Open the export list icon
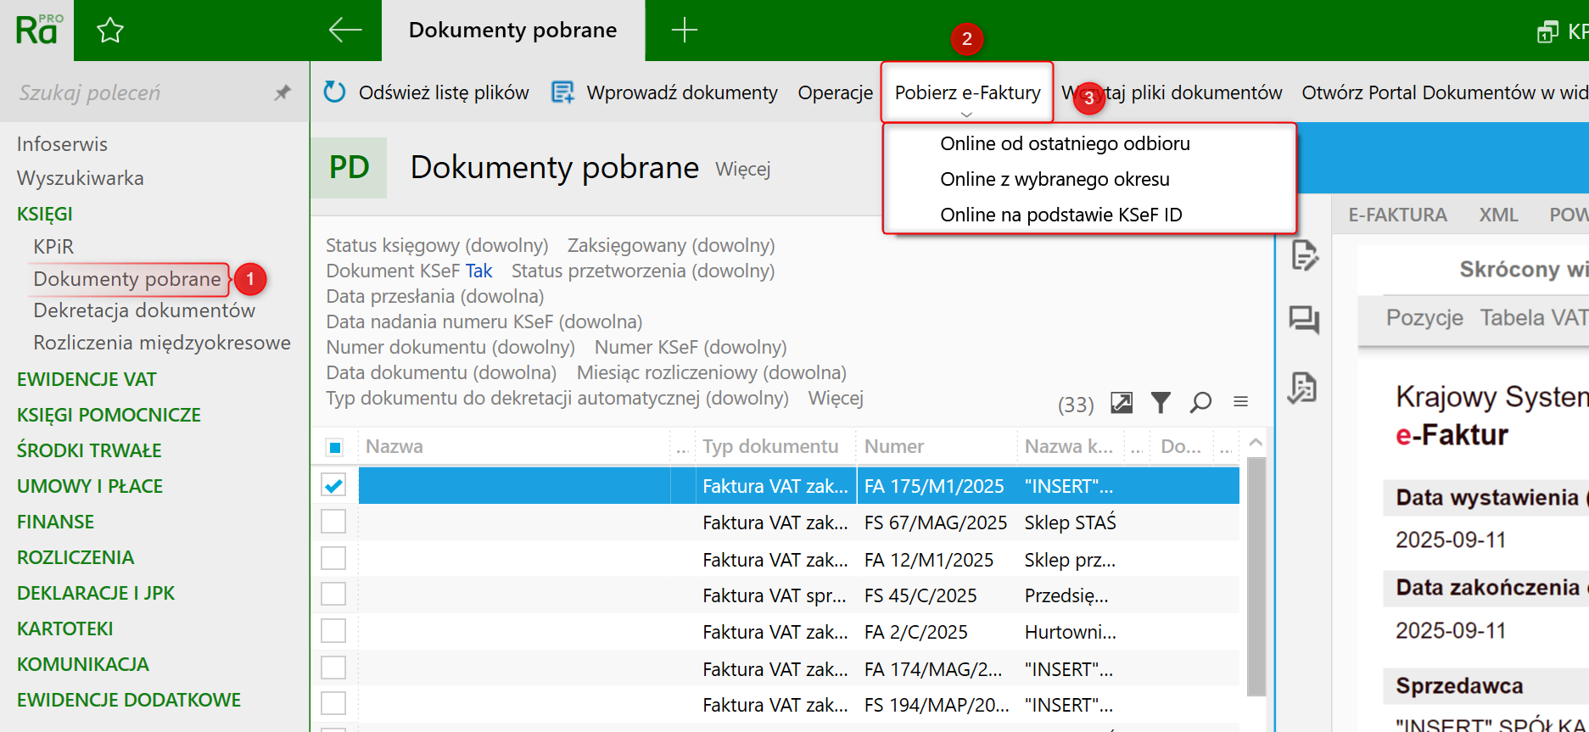This screenshot has width=1589, height=732. 1122,403
